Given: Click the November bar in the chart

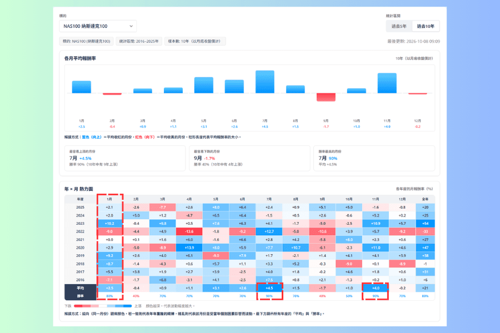Looking at the screenshot, I should (x=387, y=83).
